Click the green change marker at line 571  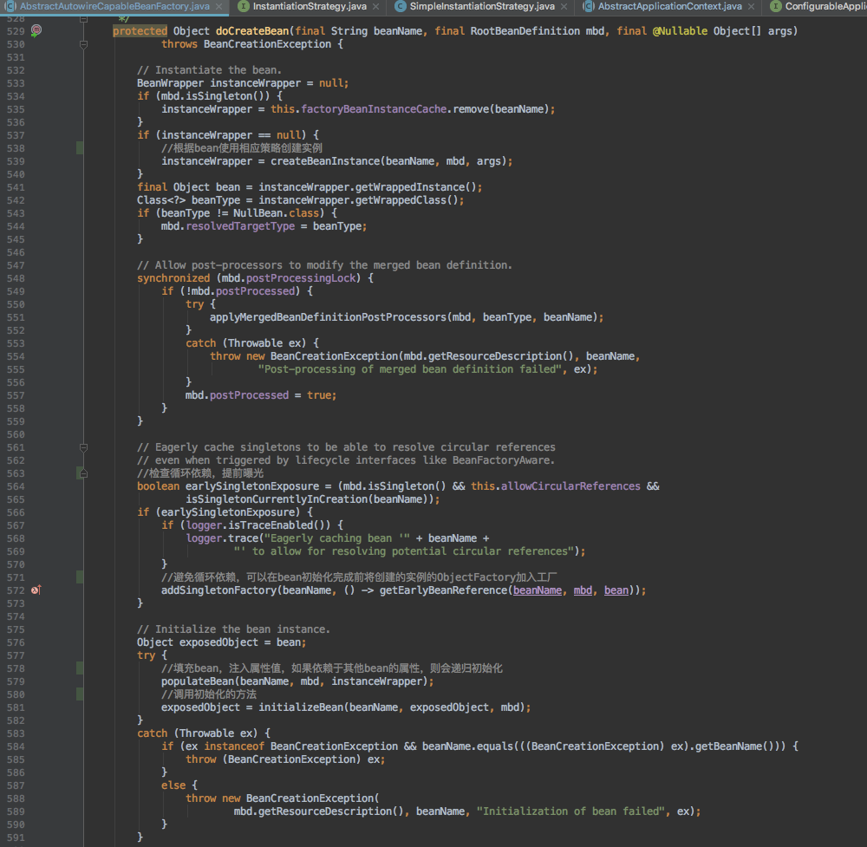coord(80,577)
